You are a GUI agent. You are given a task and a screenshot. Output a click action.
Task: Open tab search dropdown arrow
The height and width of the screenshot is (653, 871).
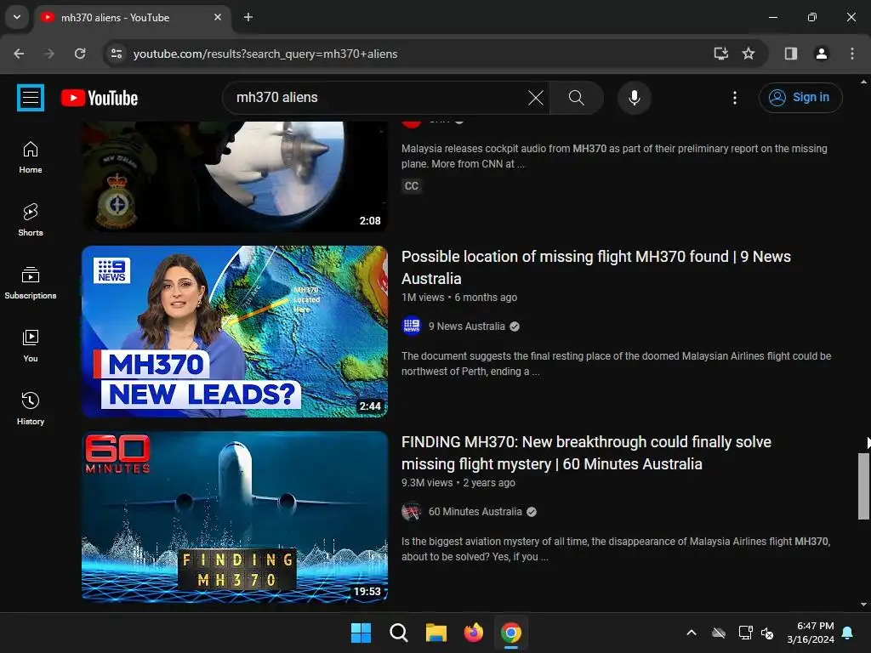pos(17,17)
